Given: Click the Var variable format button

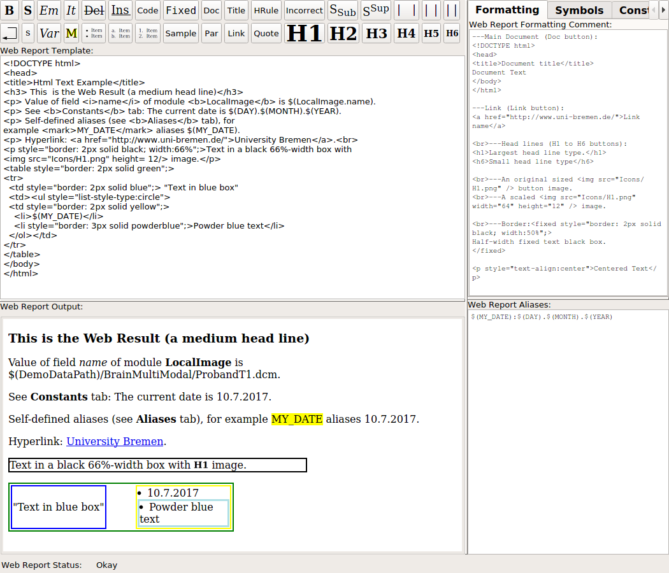Looking at the screenshot, I should [x=48, y=33].
